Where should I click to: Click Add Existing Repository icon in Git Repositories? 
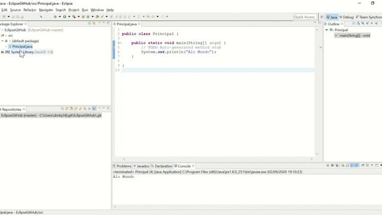[x=67, y=109]
